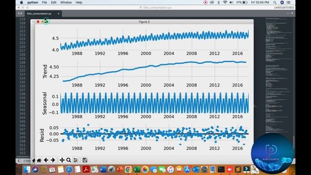Open the Apple menu
The height and width of the screenshot is (175, 311).
click(x=21, y=2)
